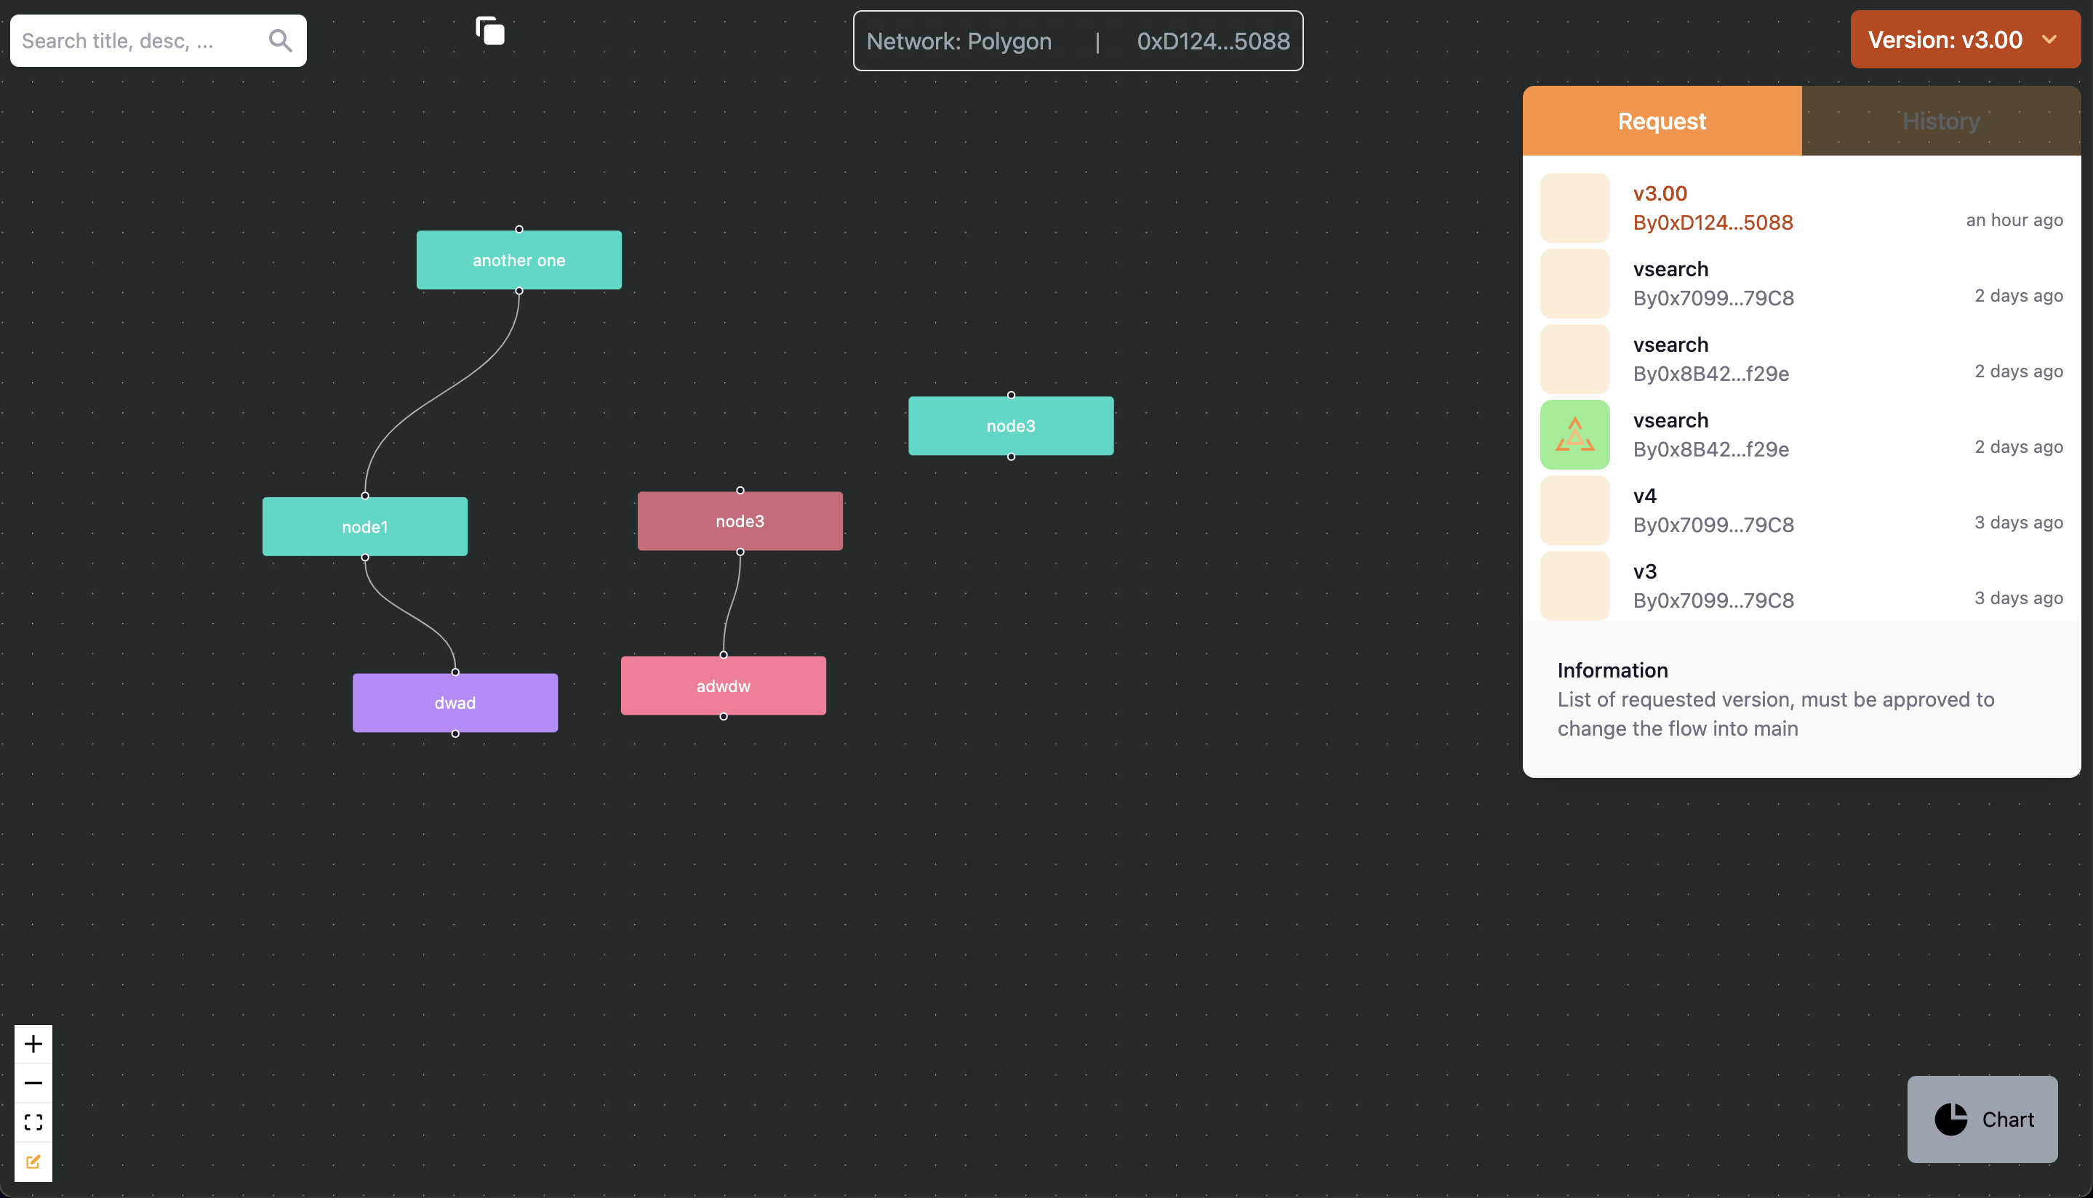Image resolution: width=2093 pixels, height=1198 pixels.
Task: Click the pie chart icon
Action: [1950, 1119]
